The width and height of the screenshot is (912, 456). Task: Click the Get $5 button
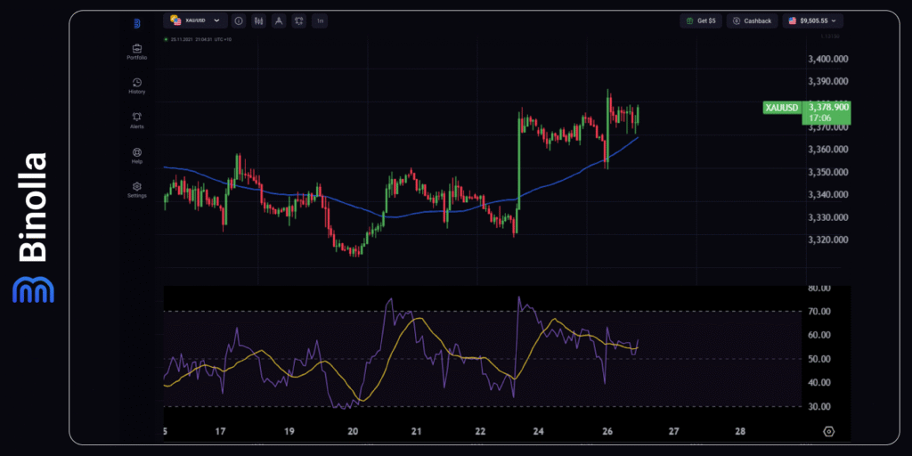pyautogui.click(x=701, y=20)
